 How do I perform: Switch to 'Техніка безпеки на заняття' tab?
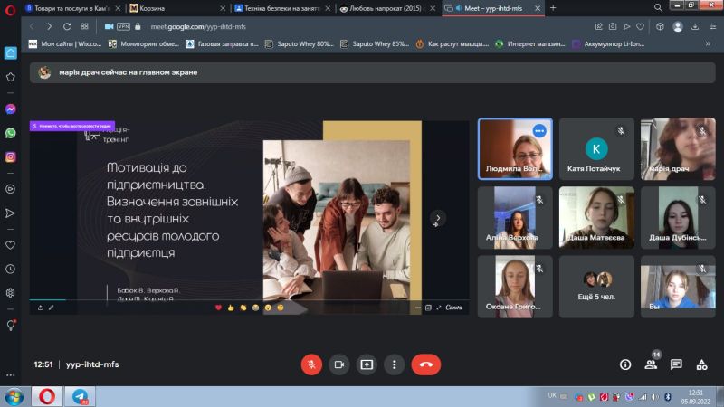coord(282,8)
